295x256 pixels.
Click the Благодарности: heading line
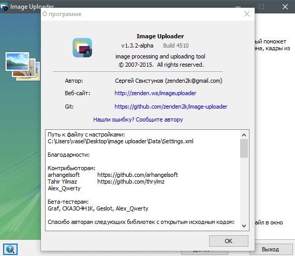click(69, 155)
